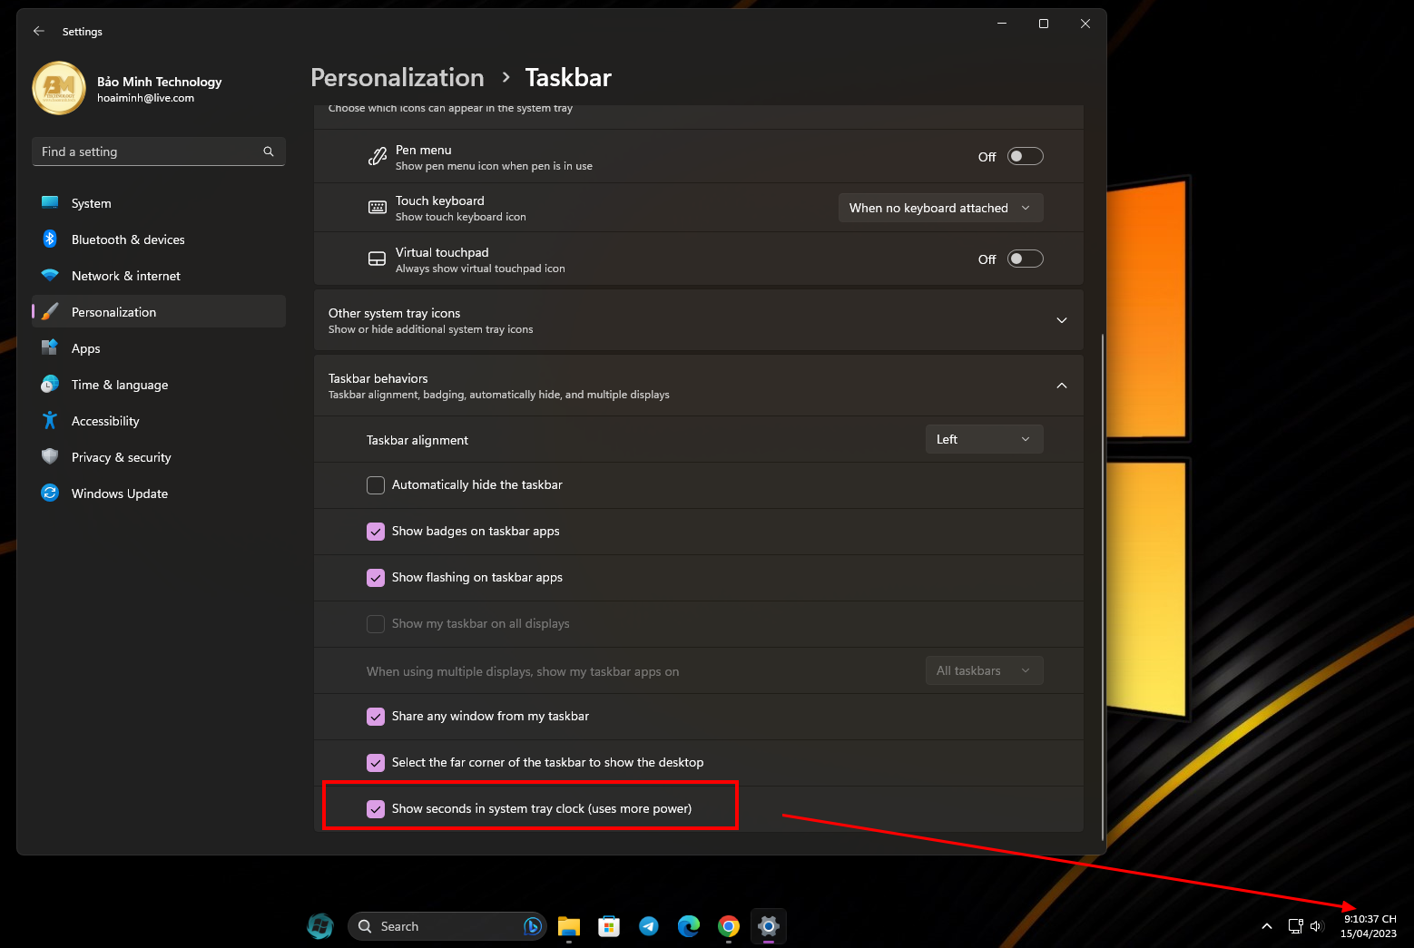This screenshot has width=1414, height=948.
Task: Uncheck Show flashing on taskbar apps
Action: click(376, 578)
